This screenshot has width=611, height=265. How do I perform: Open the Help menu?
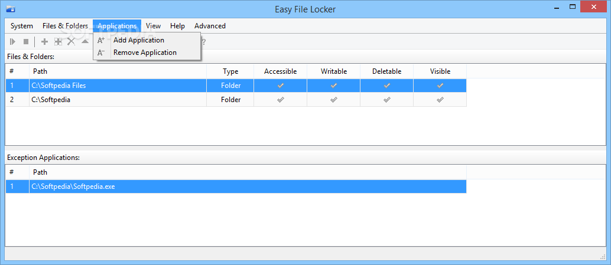click(177, 26)
